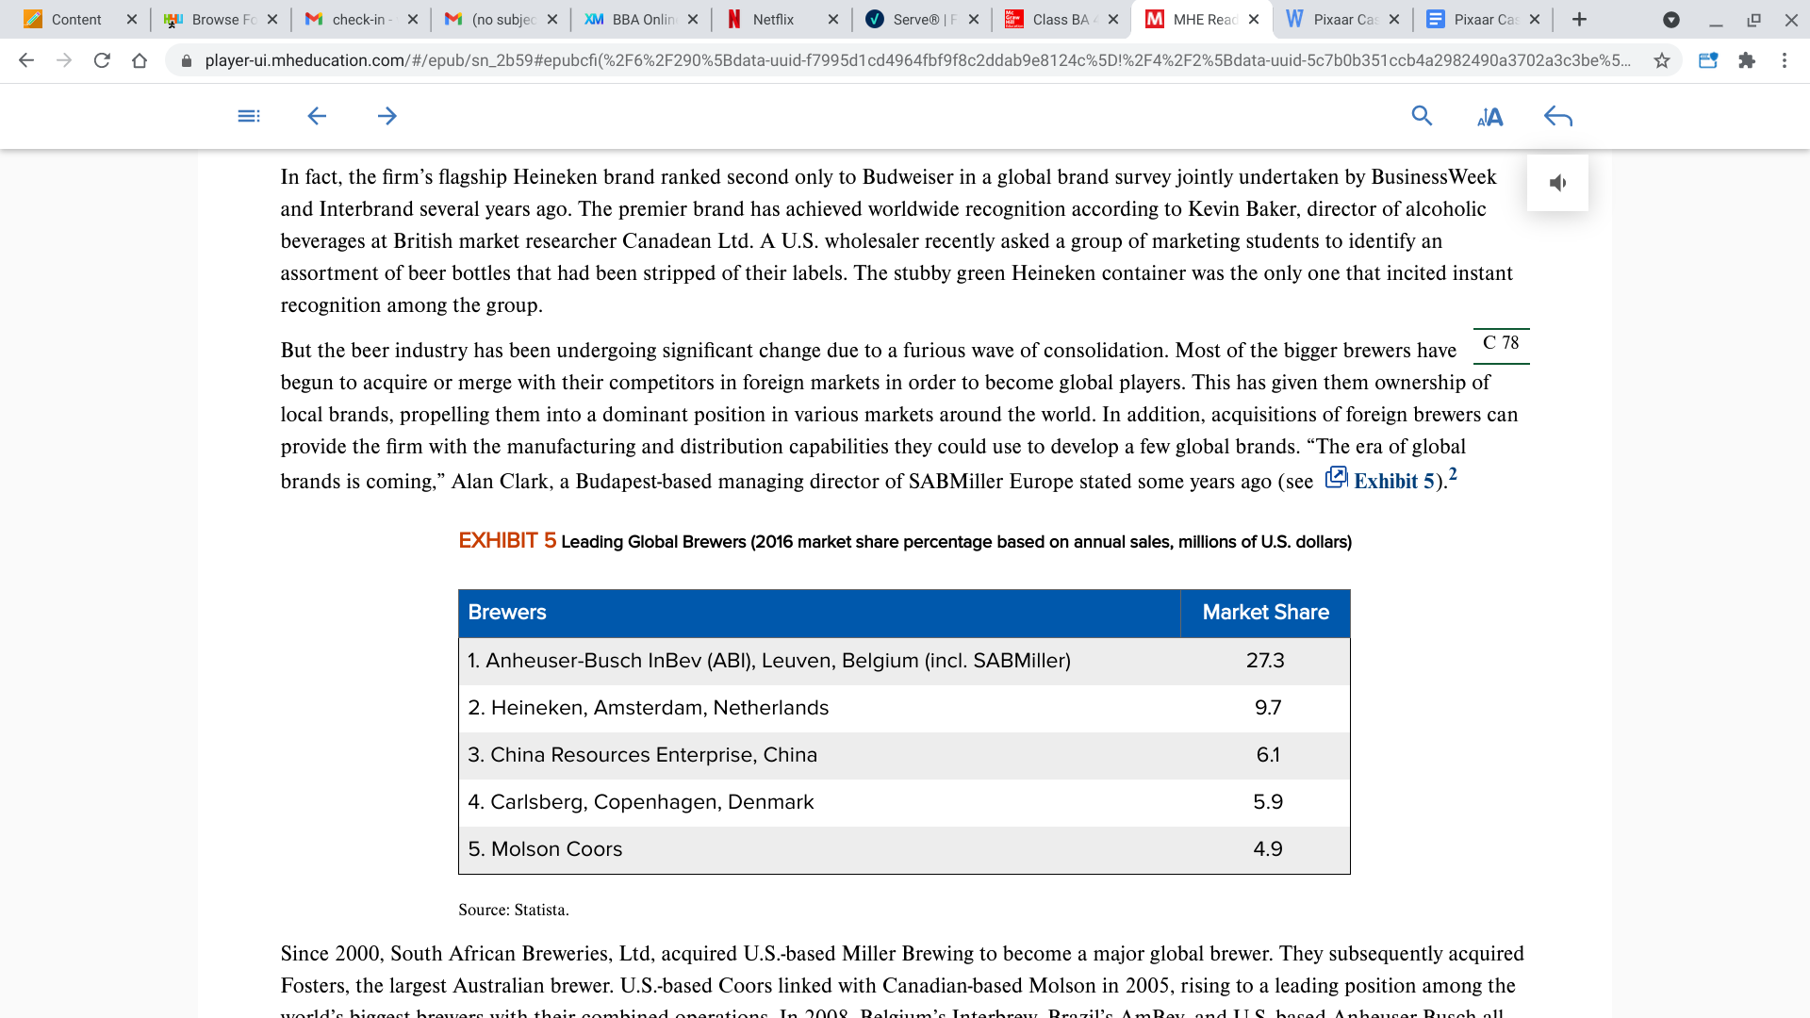Open footnote 2 reference
This screenshot has width=1810, height=1018.
pos(1453,474)
